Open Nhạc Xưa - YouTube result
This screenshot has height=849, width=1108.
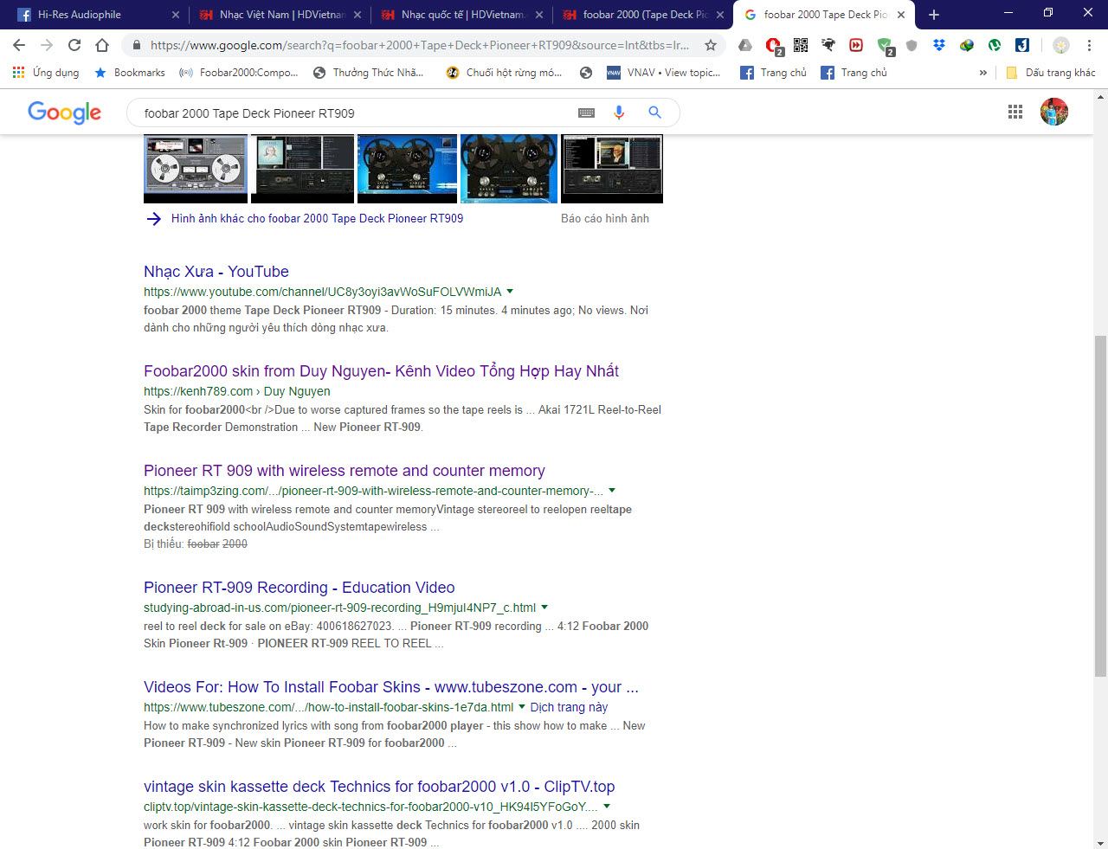[x=216, y=272]
